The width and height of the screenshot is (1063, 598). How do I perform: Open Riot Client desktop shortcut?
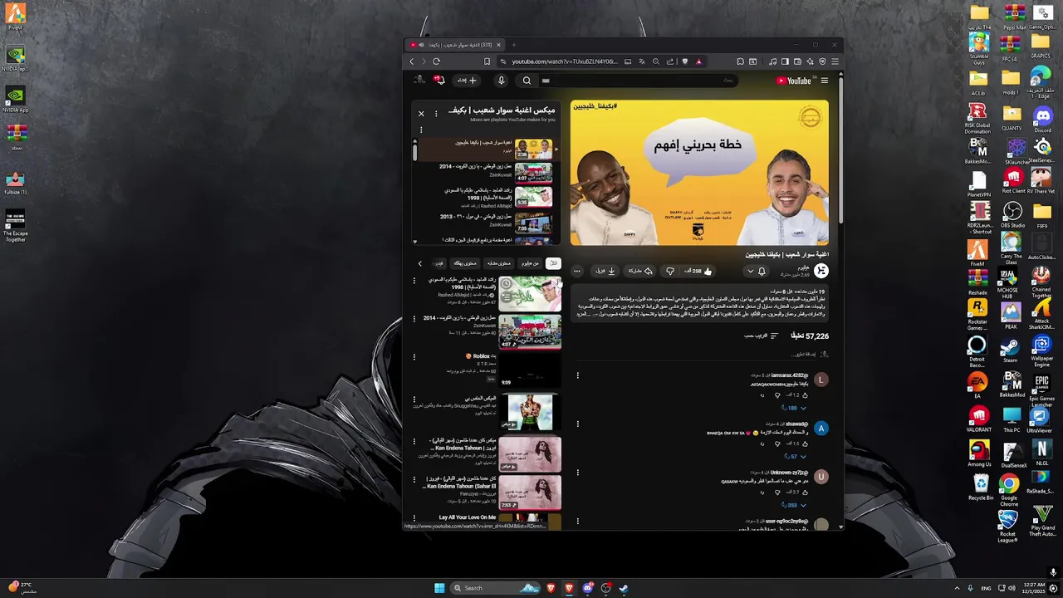click(x=1012, y=180)
